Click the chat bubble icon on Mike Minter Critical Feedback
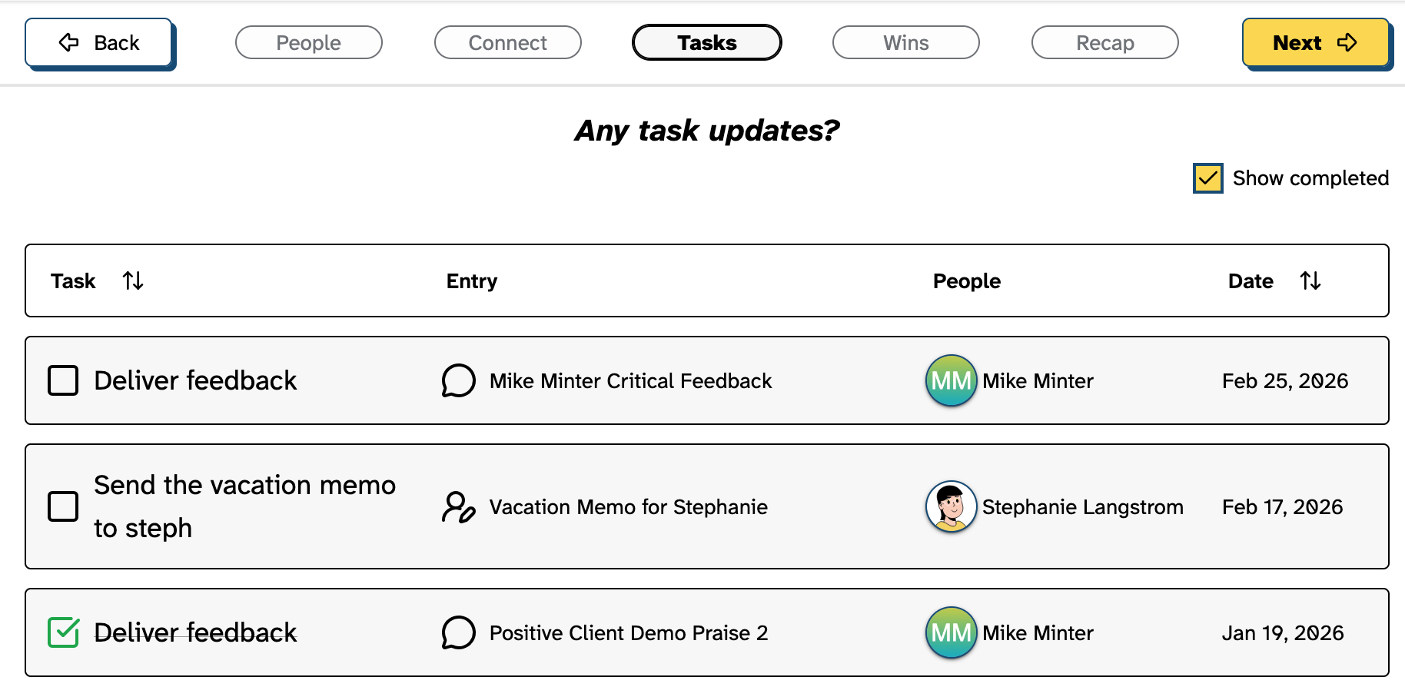 [459, 380]
